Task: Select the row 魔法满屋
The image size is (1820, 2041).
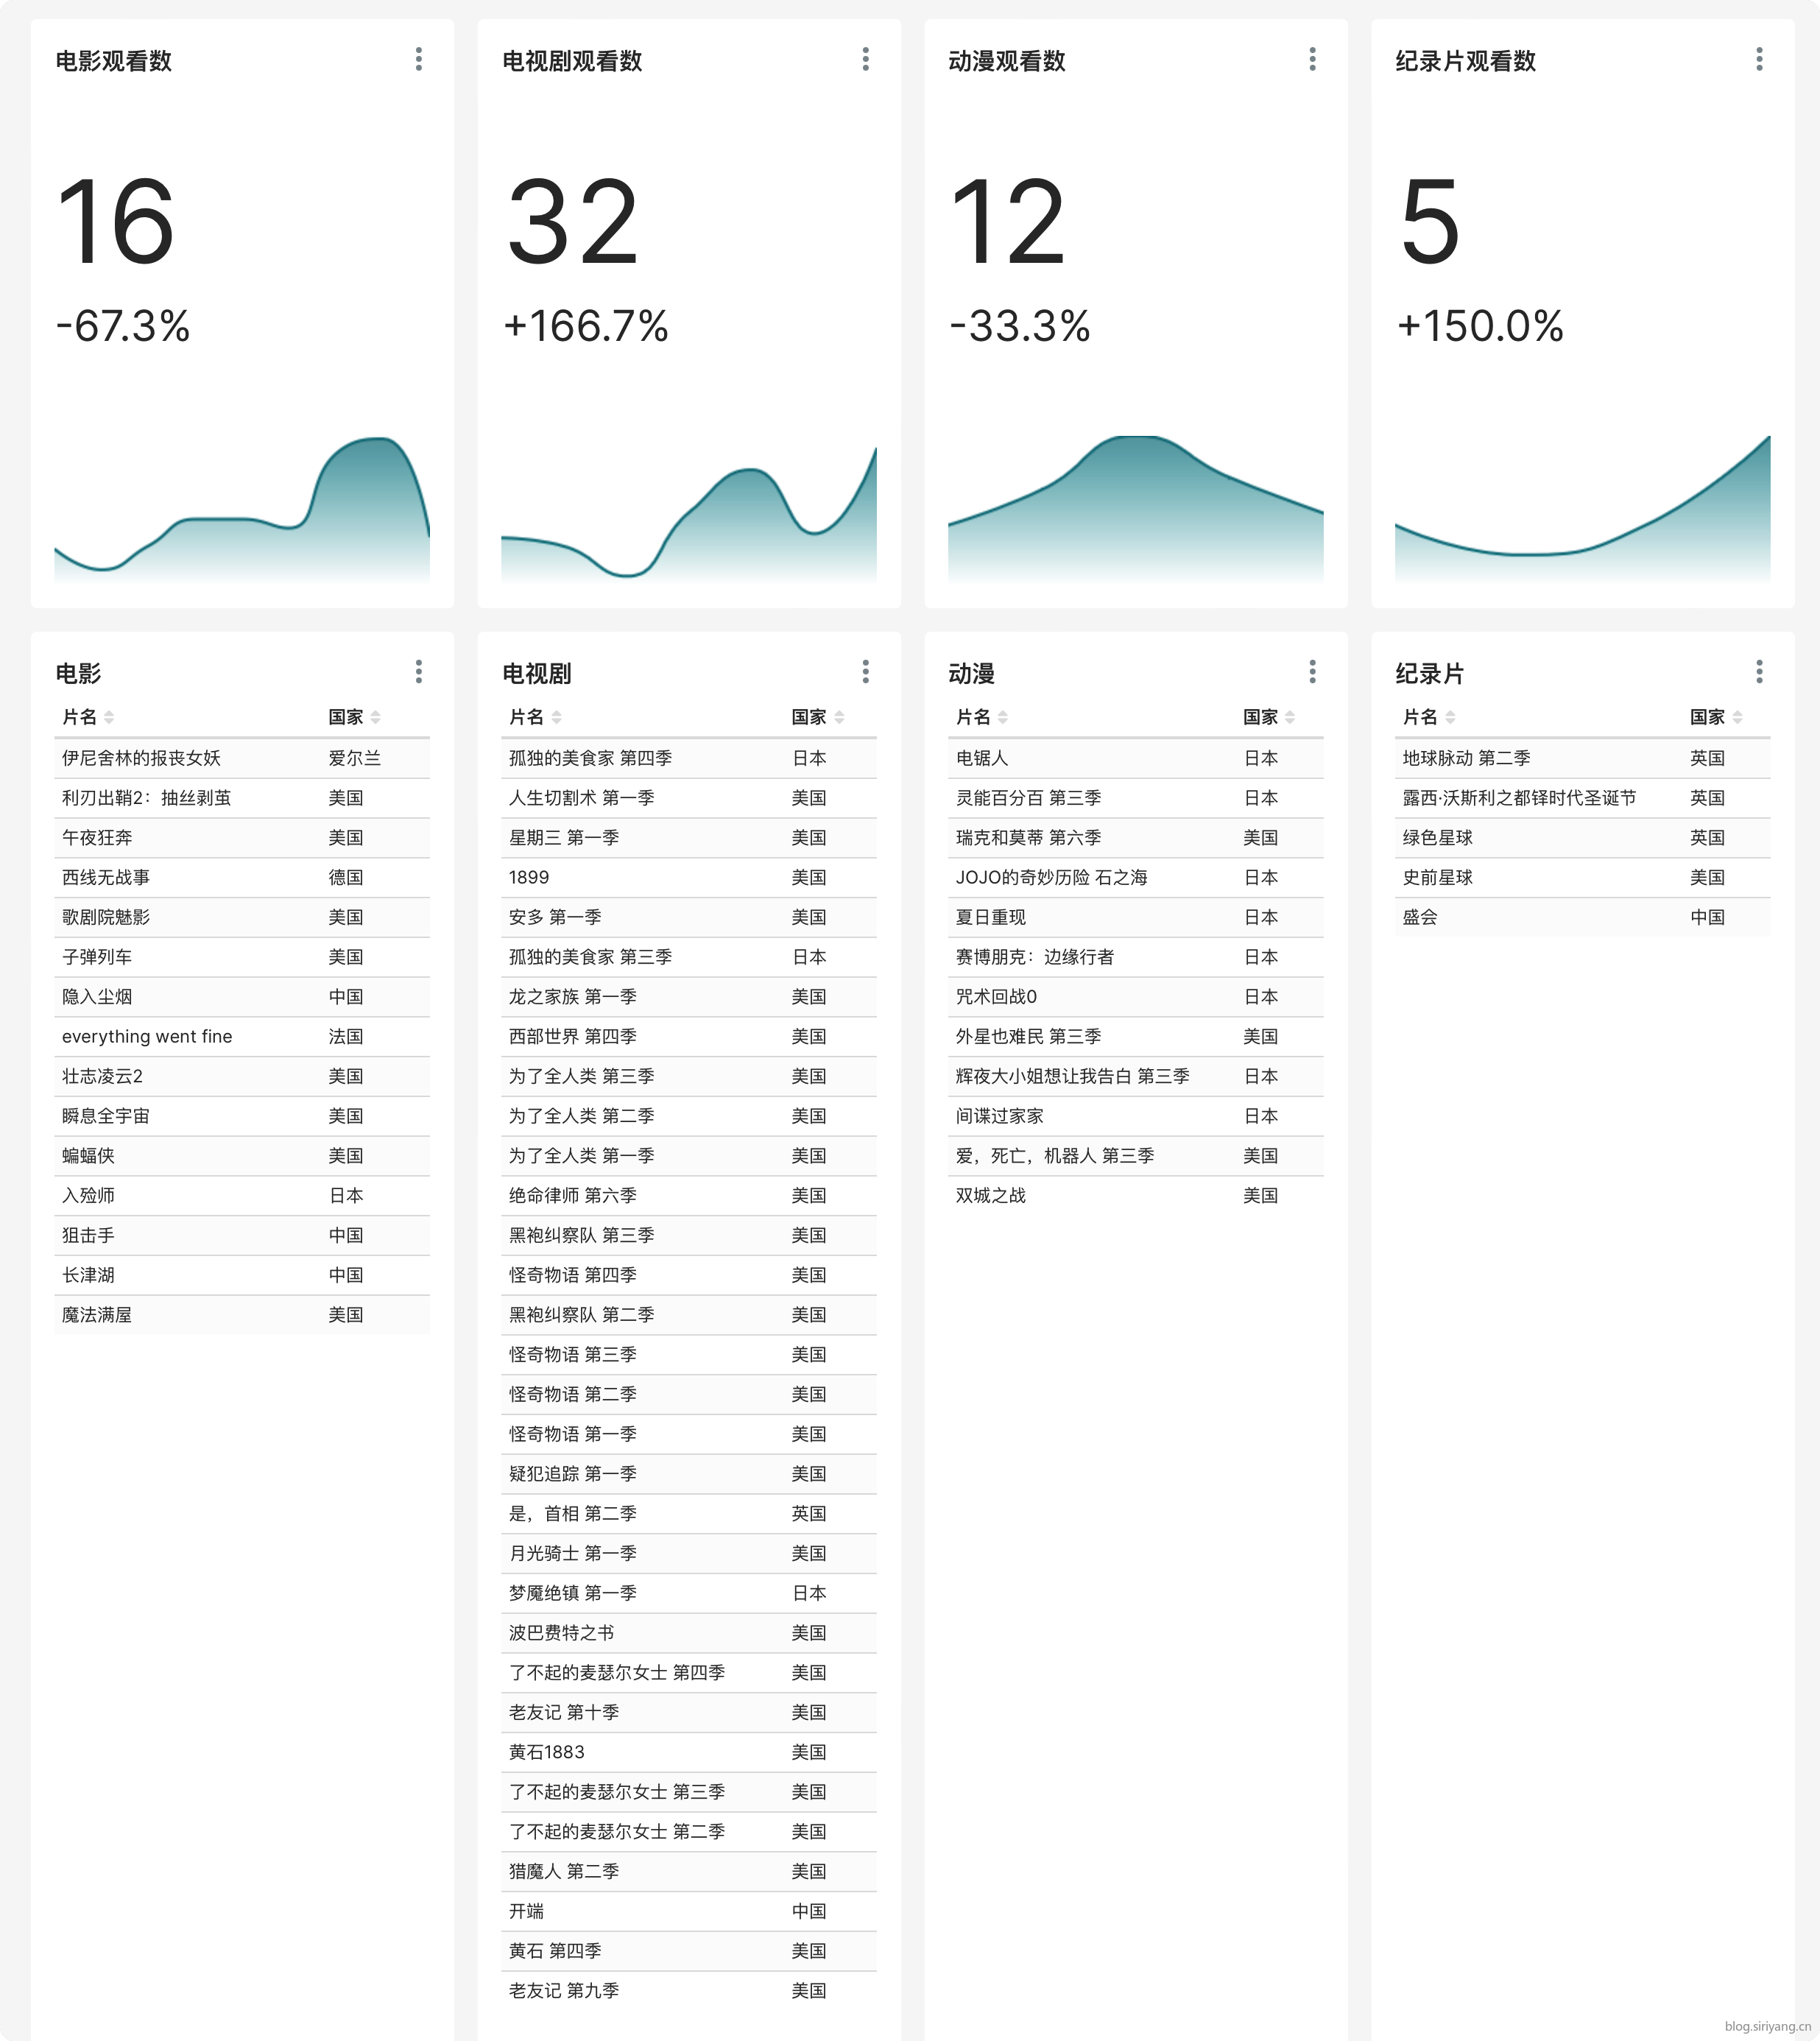Action: pos(242,1315)
